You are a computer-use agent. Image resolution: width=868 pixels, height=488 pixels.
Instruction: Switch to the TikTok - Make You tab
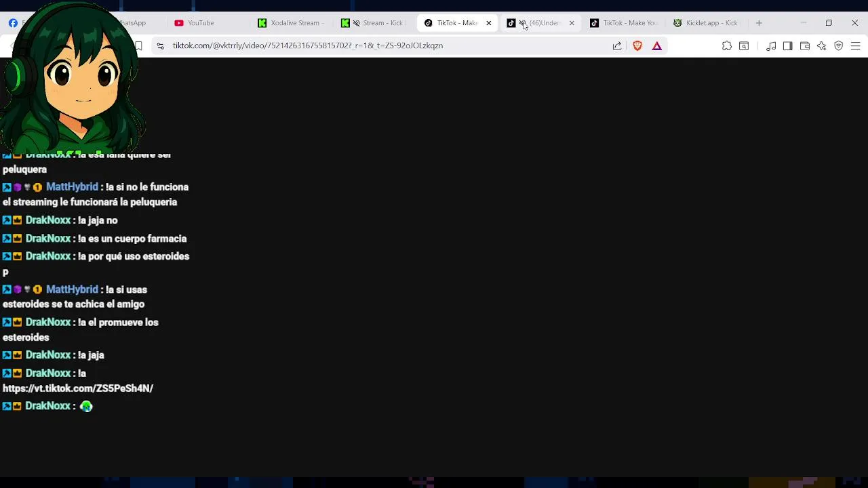pyautogui.click(x=624, y=23)
